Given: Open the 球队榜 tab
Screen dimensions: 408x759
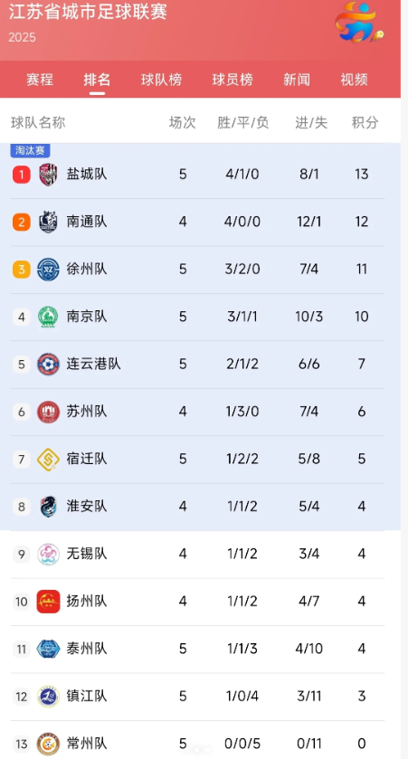Looking at the screenshot, I should coord(162,80).
